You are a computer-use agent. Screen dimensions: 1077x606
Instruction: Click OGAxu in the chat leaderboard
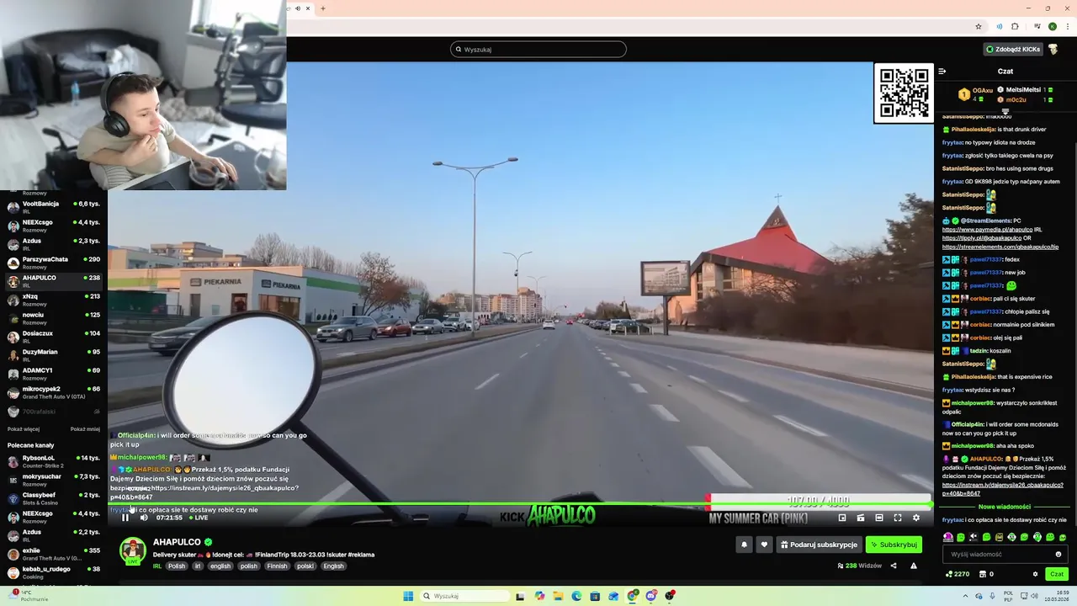(983, 90)
